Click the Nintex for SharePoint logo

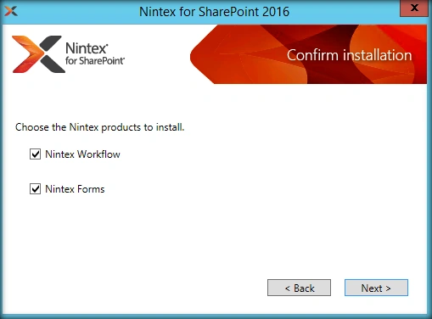[68, 54]
